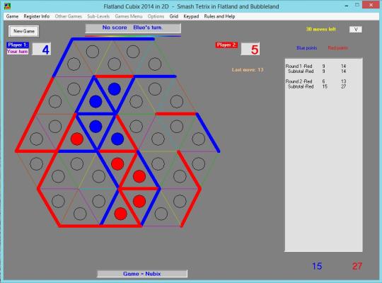The image size is (382, 283).
Task: Open the Register Info menu
Action: (x=37, y=16)
